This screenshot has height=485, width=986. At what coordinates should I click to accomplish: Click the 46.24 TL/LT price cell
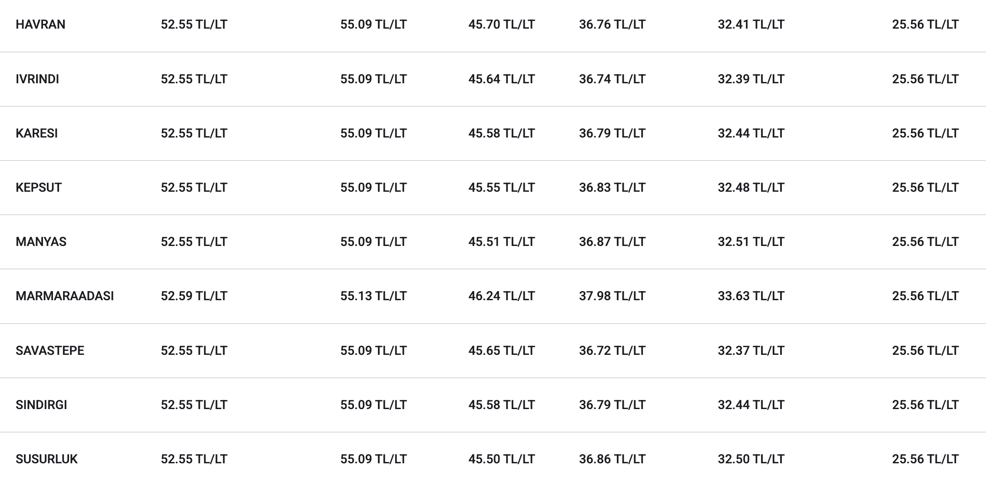[x=502, y=296]
